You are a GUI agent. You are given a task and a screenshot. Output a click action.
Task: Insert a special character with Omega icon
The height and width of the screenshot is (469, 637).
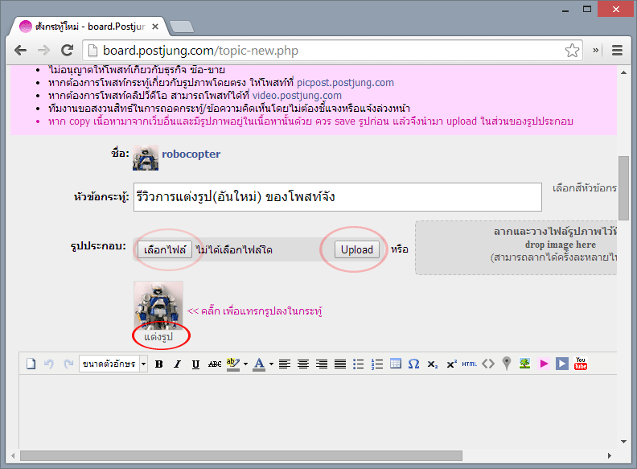click(x=413, y=364)
